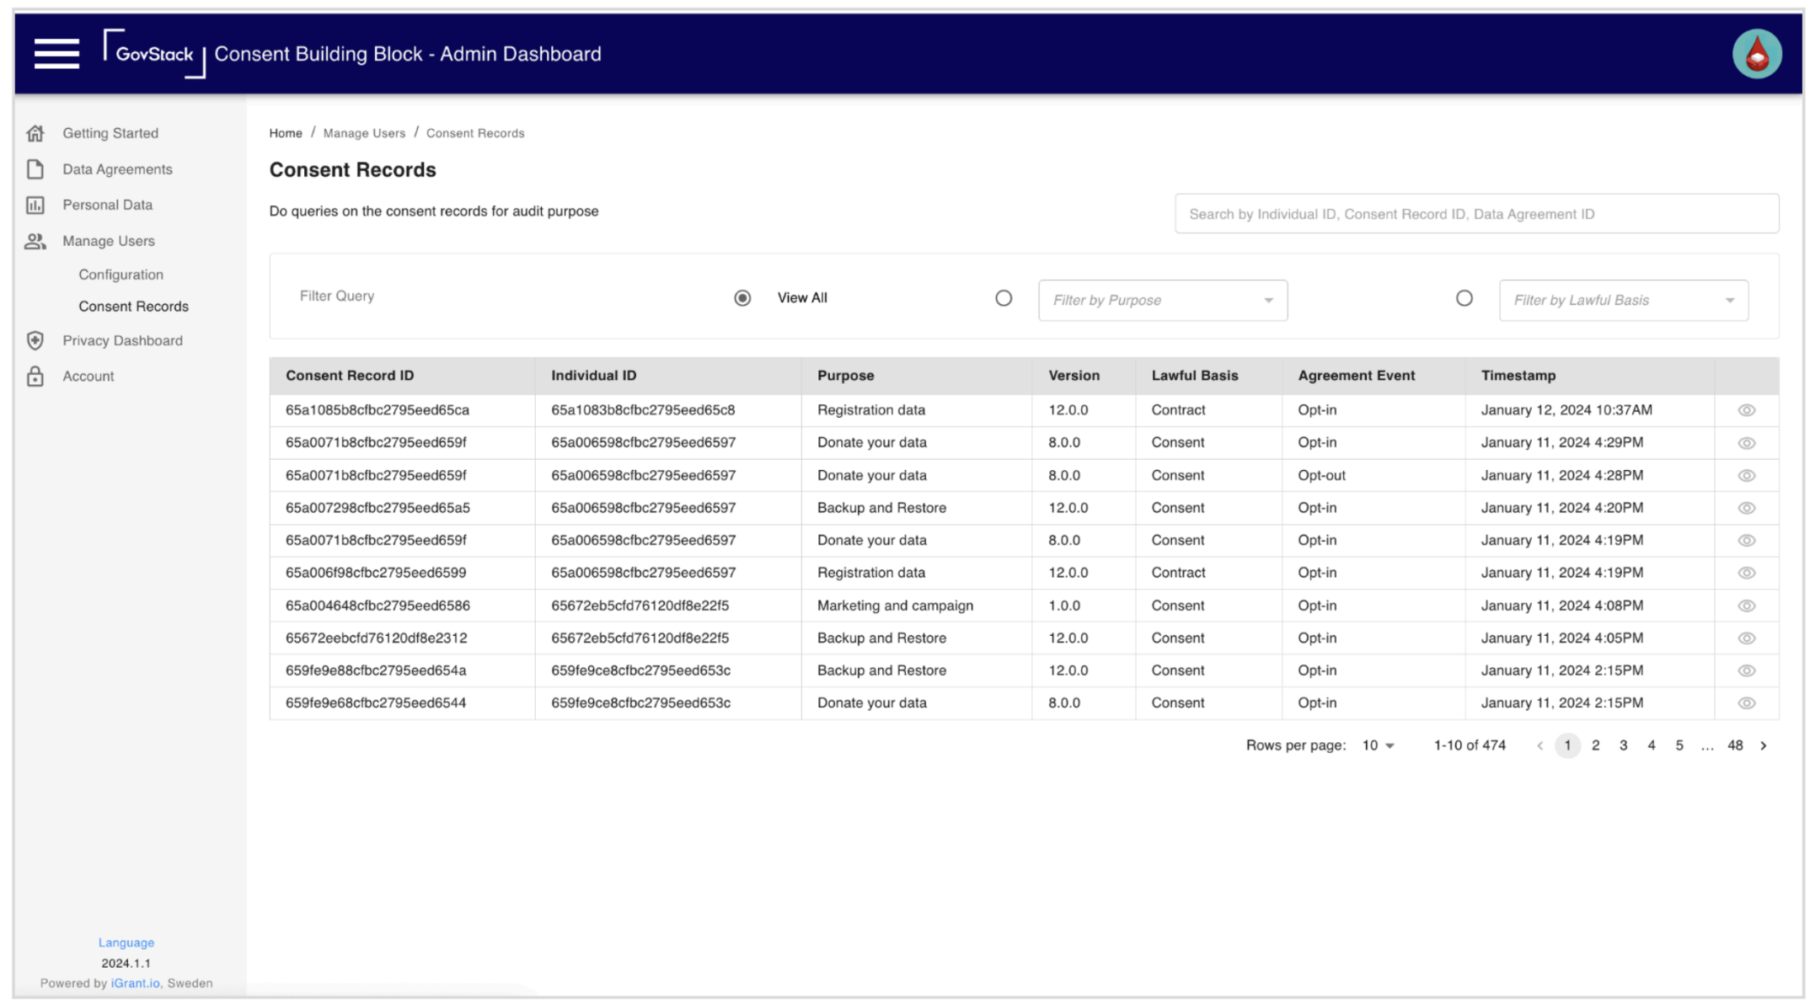Open the hamburger menu icon
Screen dimensions: 1815x1004
coord(56,54)
